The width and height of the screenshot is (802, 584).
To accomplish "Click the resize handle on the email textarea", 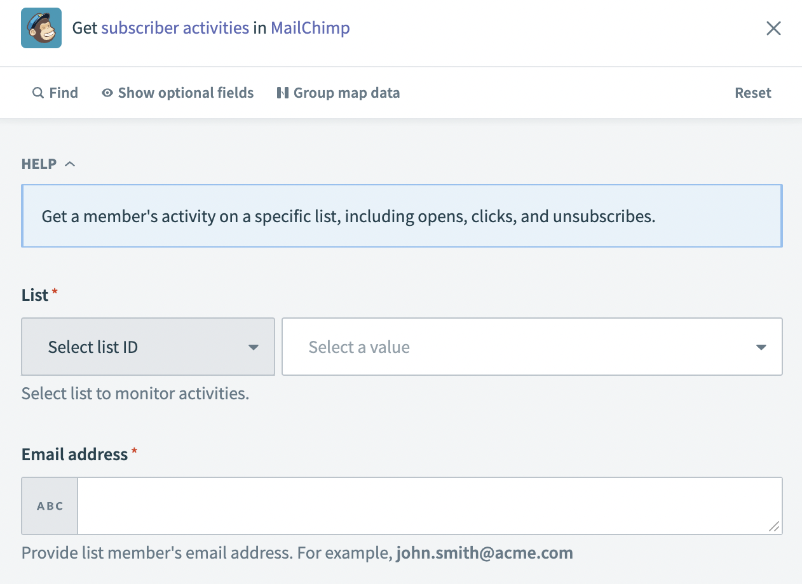I will [x=774, y=527].
